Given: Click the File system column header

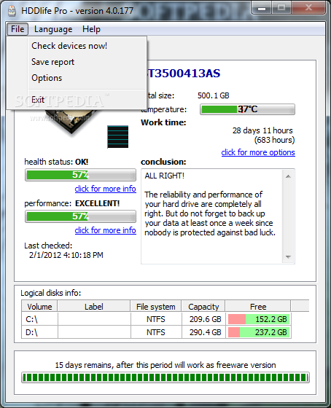Looking at the screenshot, I should pos(156,307).
